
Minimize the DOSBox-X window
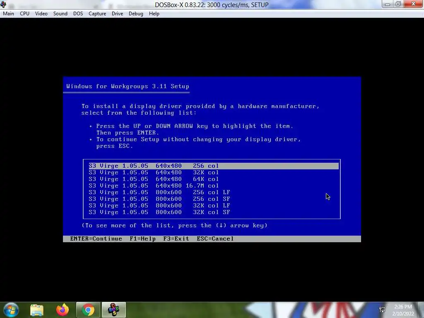click(x=388, y=4)
